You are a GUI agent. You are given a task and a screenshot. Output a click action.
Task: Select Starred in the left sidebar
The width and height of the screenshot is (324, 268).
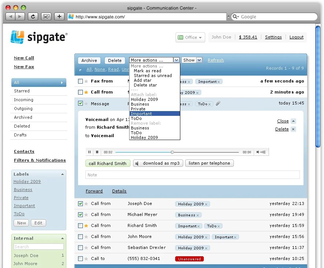click(22, 91)
